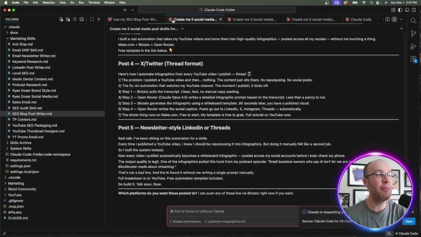This screenshot has width=421, height=237.
Task: Open the Selection menu
Action: pyautogui.click(x=48, y=2)
